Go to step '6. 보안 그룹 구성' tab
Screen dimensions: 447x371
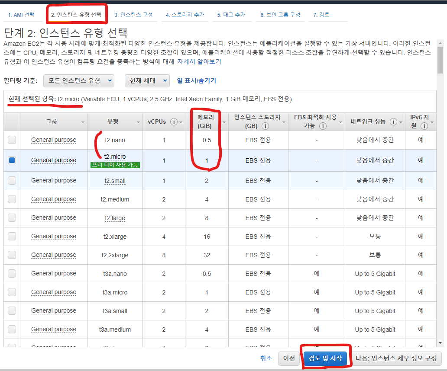click(x=280, y=15)
